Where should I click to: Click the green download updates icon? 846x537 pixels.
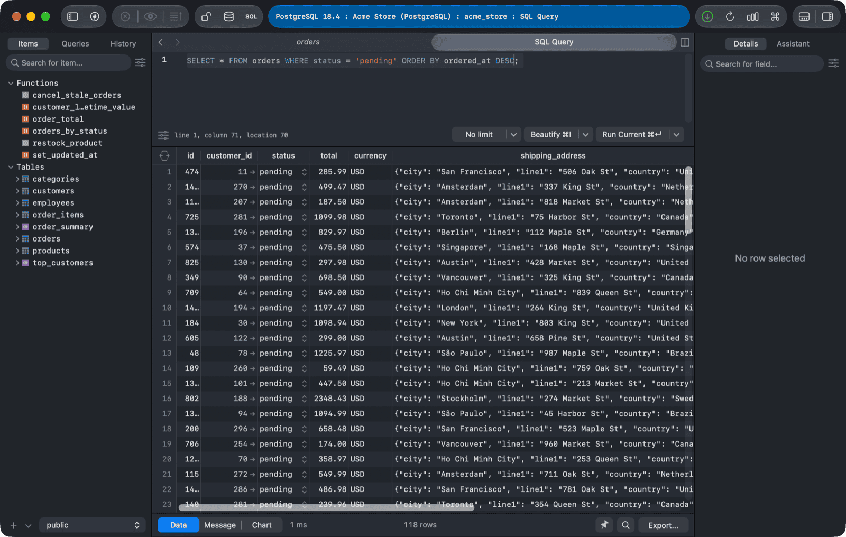click(707, 16)
